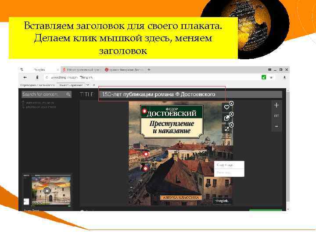316x237 pixels.
Task: Open the browser hamburger menu icon
Action: click(x=269, y=70)
